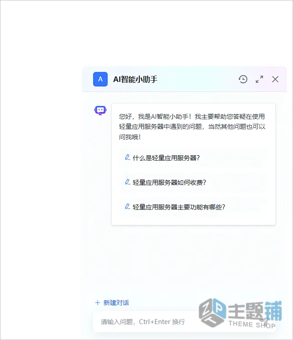Click the blue A logo icon

100,79
